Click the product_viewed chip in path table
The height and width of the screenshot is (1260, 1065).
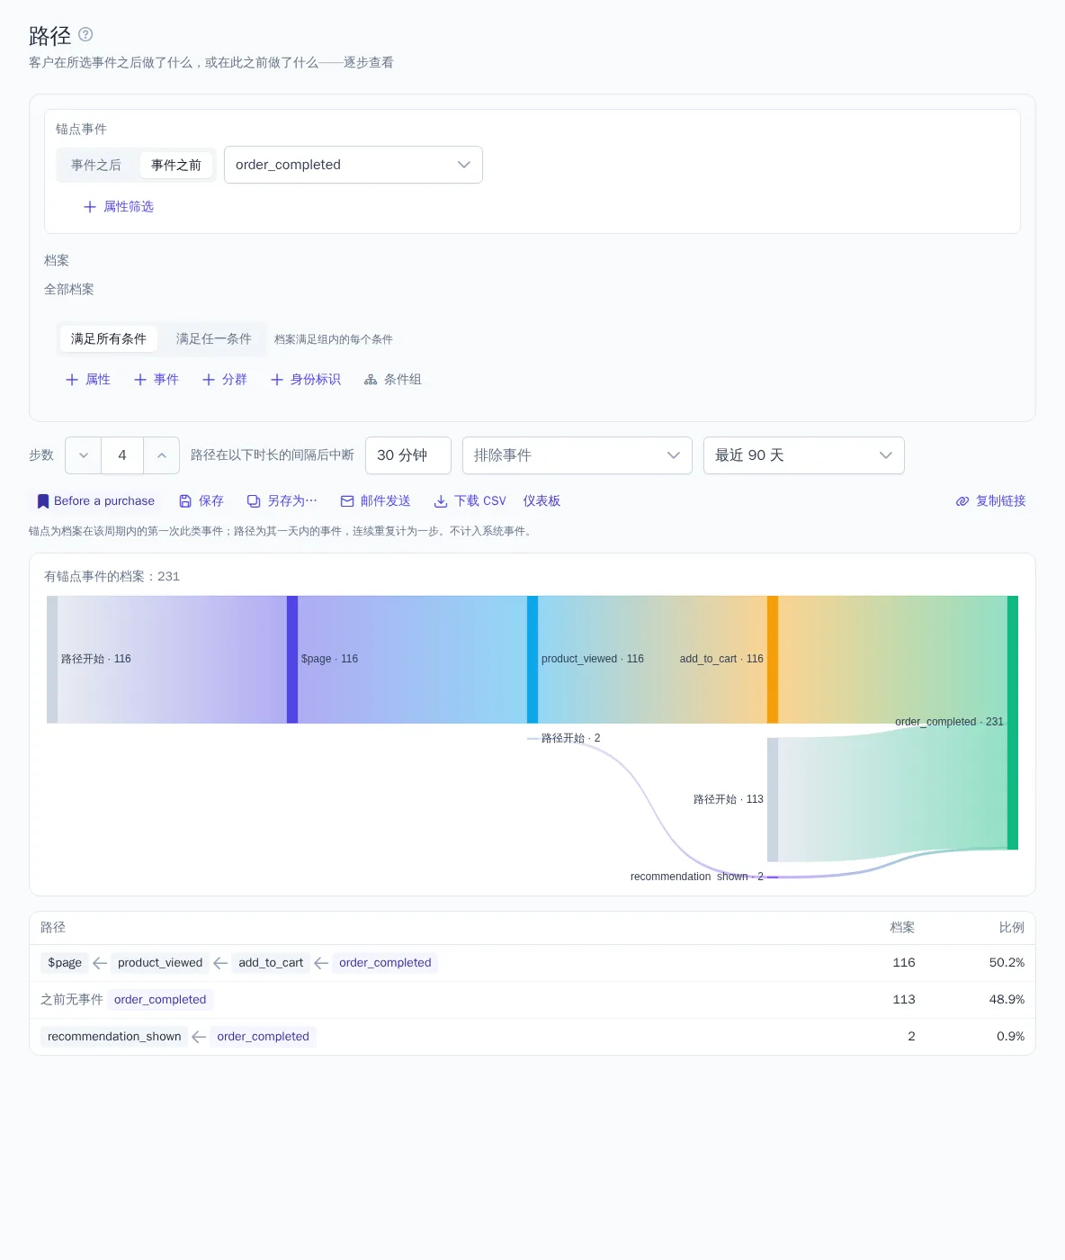point(160,963)
